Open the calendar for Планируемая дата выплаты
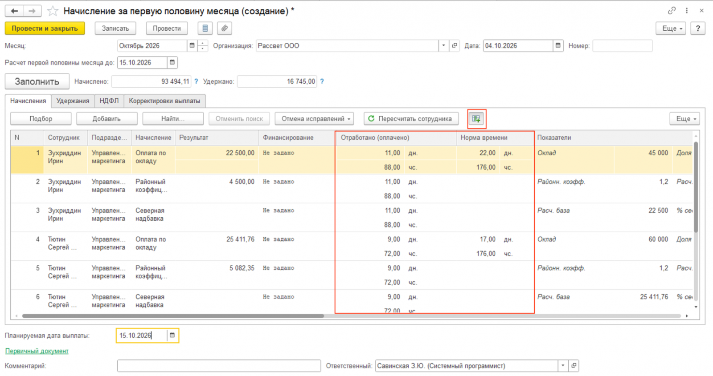 [x=172, y=336]
